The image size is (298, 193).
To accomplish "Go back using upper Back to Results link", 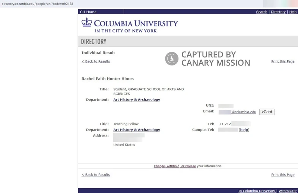I will pos(96,61).
